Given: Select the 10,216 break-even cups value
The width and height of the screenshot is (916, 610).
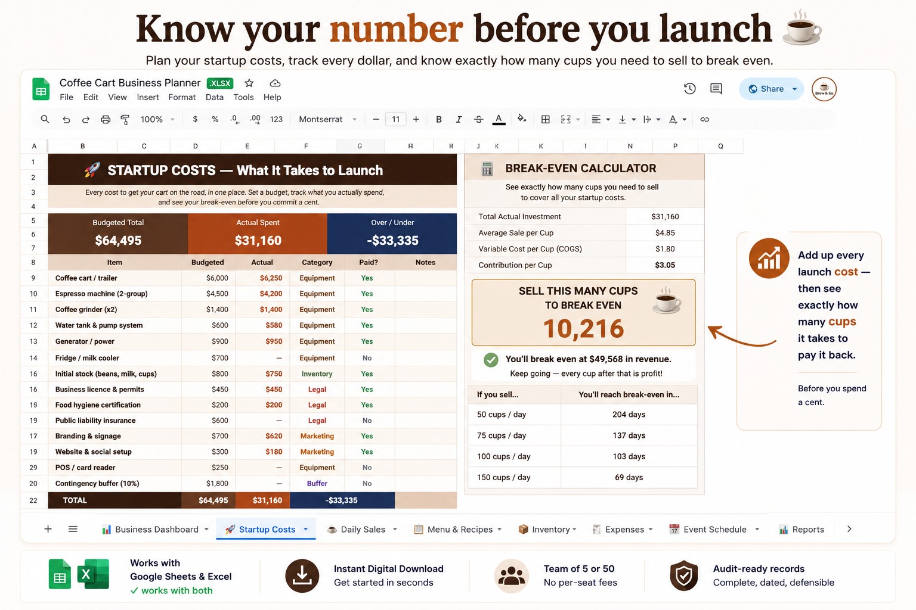Looking at the screenshot, I should click(583, 329).
